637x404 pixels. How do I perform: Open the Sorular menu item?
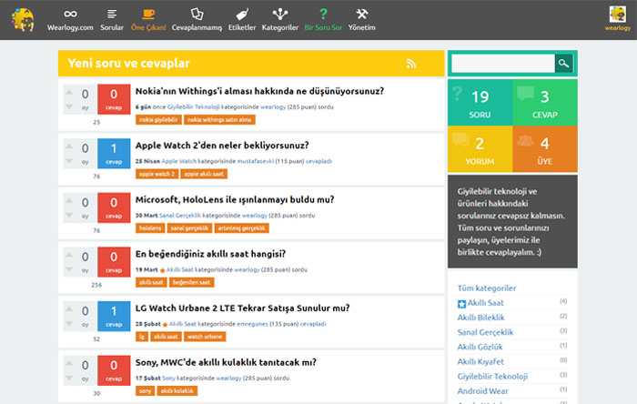[112, 18]
